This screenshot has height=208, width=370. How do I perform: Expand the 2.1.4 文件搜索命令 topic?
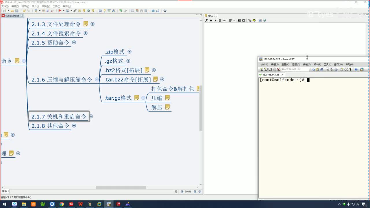tap(86, 33)
